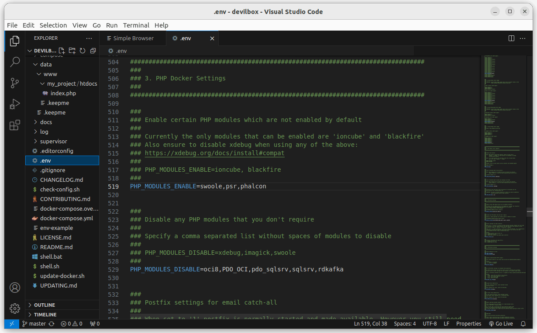Click the New File icon in Explorer
Screen dimensions: 537x333
[62, 51]
